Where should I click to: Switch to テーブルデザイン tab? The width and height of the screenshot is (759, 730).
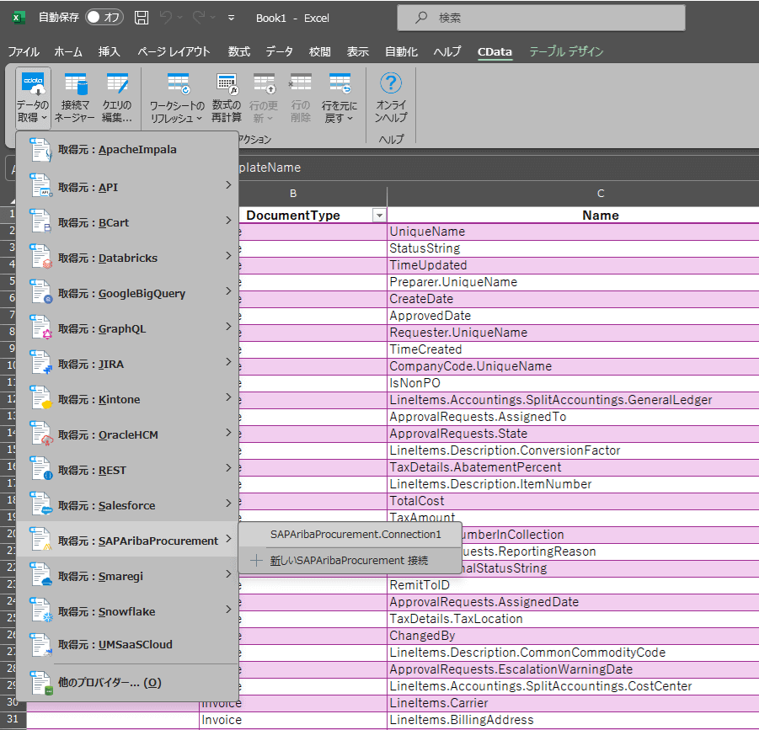(x=566, y=51)
